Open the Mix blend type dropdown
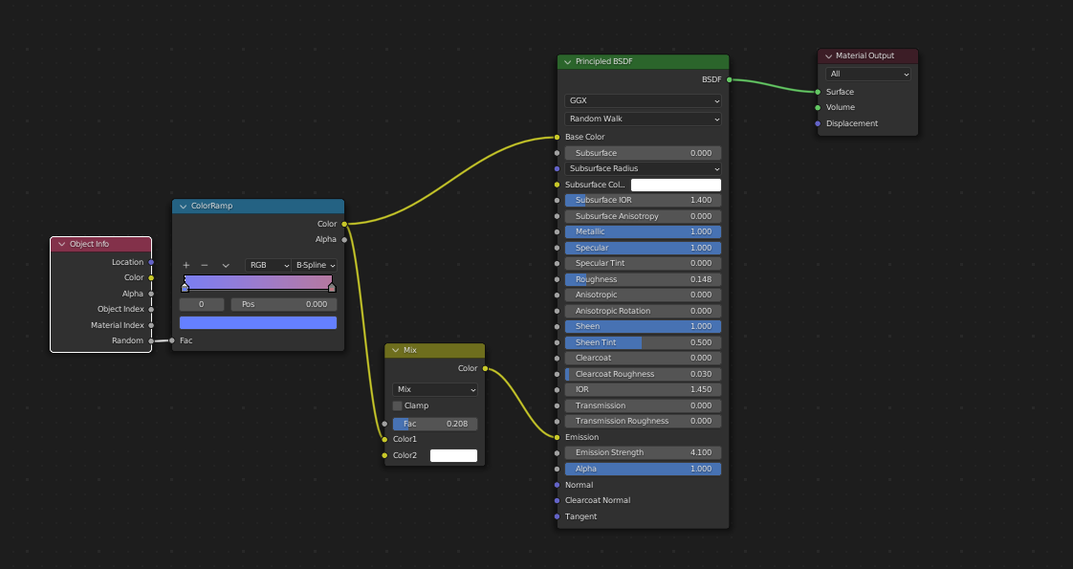 coord(435,389)
